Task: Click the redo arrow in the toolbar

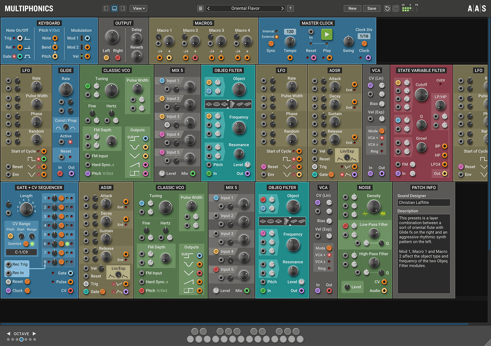Action: (395, 8)
